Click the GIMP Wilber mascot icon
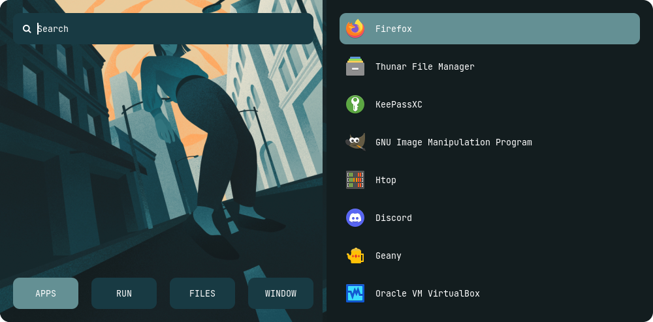The image size is (653, 322). coord(355,142)
